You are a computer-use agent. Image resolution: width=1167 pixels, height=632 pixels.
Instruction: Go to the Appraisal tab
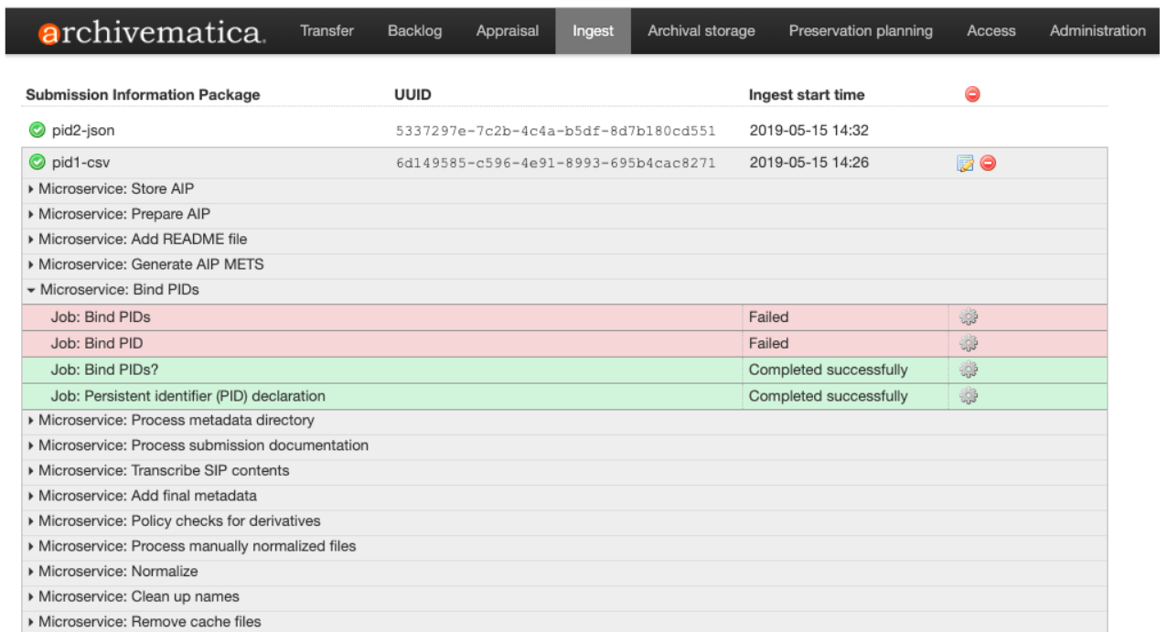(507, 31)
